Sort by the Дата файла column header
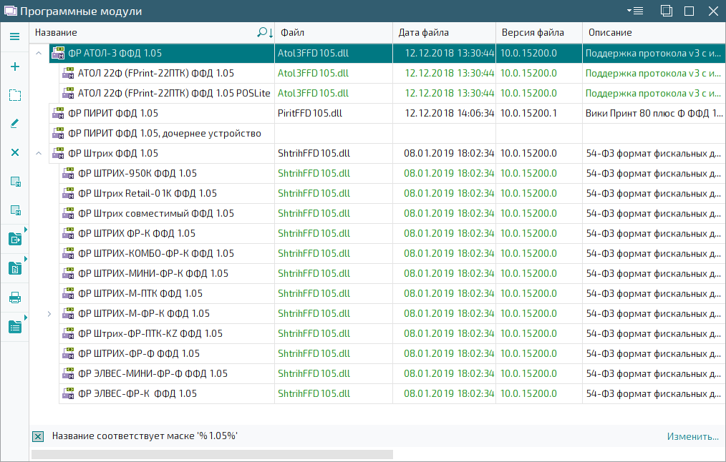 443,33
